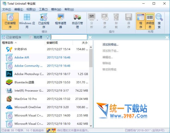Open the Windows 应用 module
170x133 pixels.
pos(27,21)
